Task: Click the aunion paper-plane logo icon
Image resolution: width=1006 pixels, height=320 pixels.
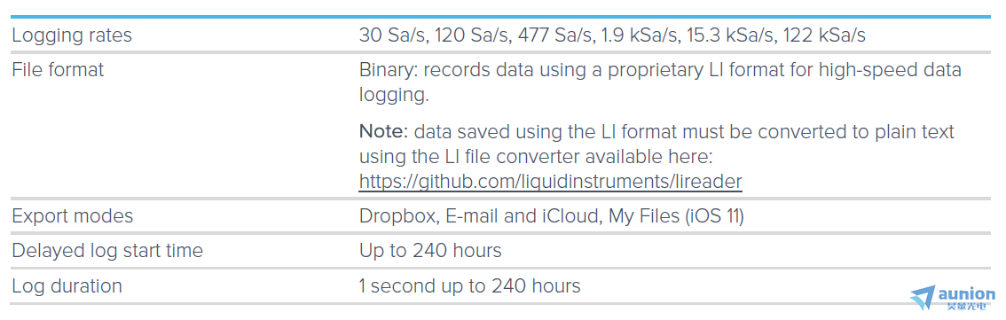Action: pos(923,300)
